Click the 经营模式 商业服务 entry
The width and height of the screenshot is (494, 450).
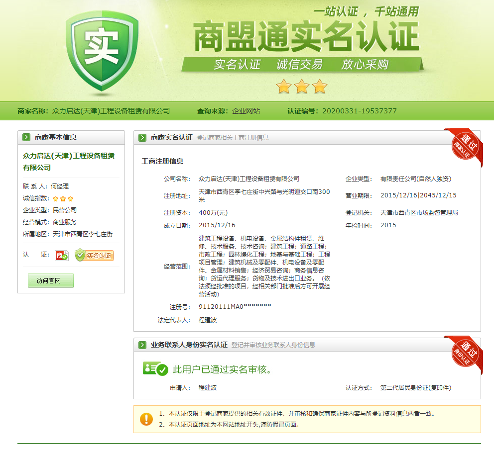click(50, 222)
